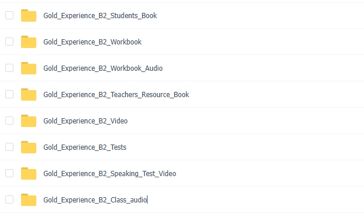Tick the Speaking_Test_Video row checkbox

[x=9, y=173]
